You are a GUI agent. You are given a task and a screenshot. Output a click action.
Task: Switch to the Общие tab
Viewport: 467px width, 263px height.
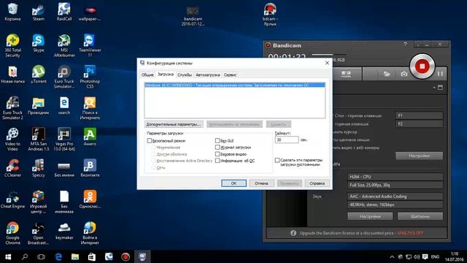click(147, 75)
